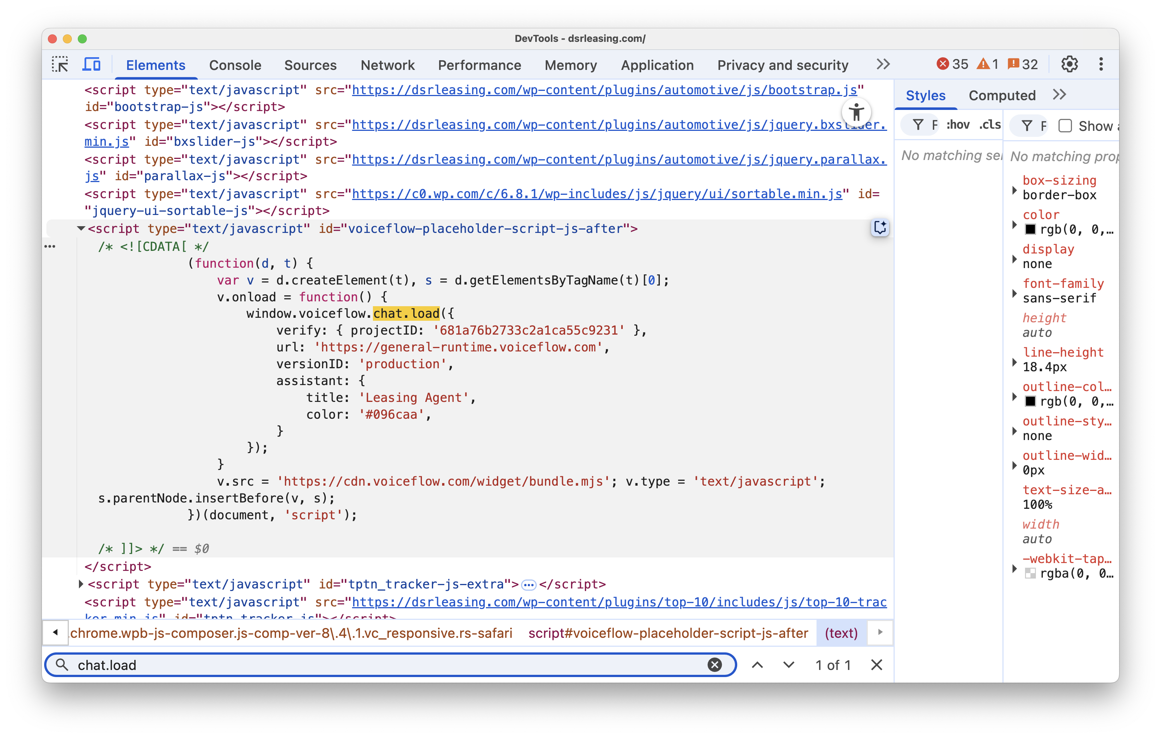Open the Memory tab
This screenshot has width=1161, height=738.
(x=570, y=65)
